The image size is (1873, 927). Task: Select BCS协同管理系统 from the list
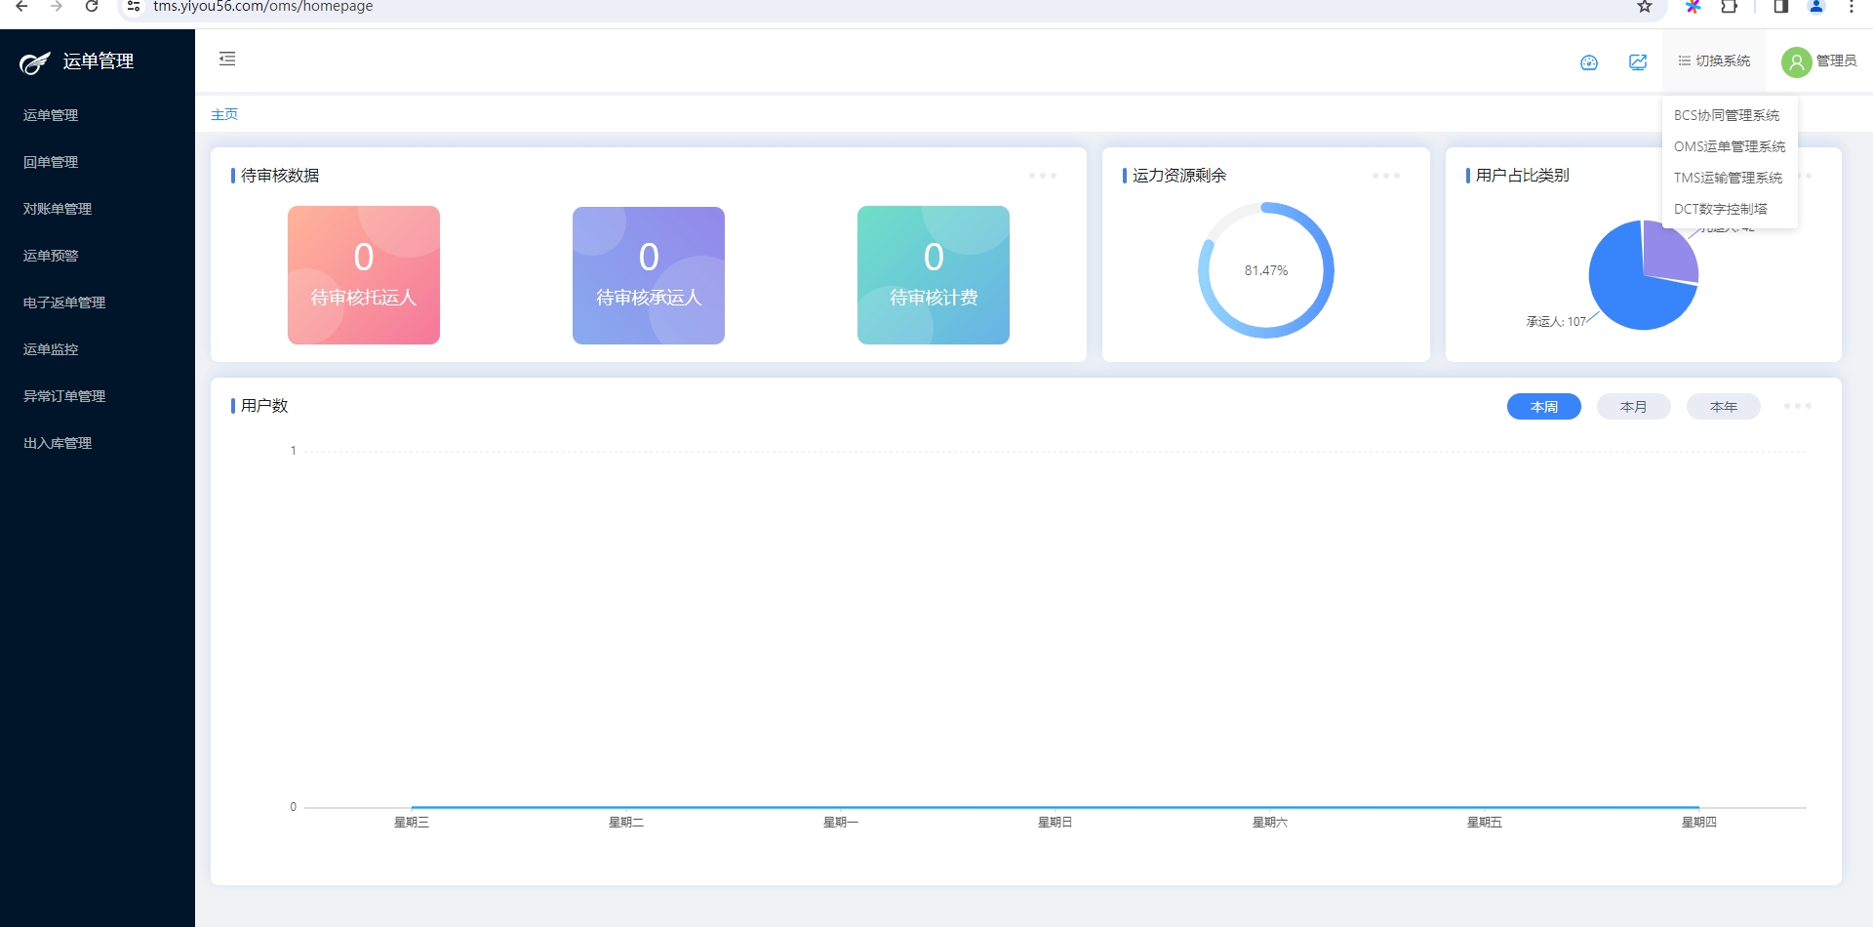tap(1730, 115)
